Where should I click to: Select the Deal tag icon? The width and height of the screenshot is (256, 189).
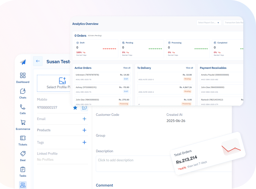click(23, 156)
